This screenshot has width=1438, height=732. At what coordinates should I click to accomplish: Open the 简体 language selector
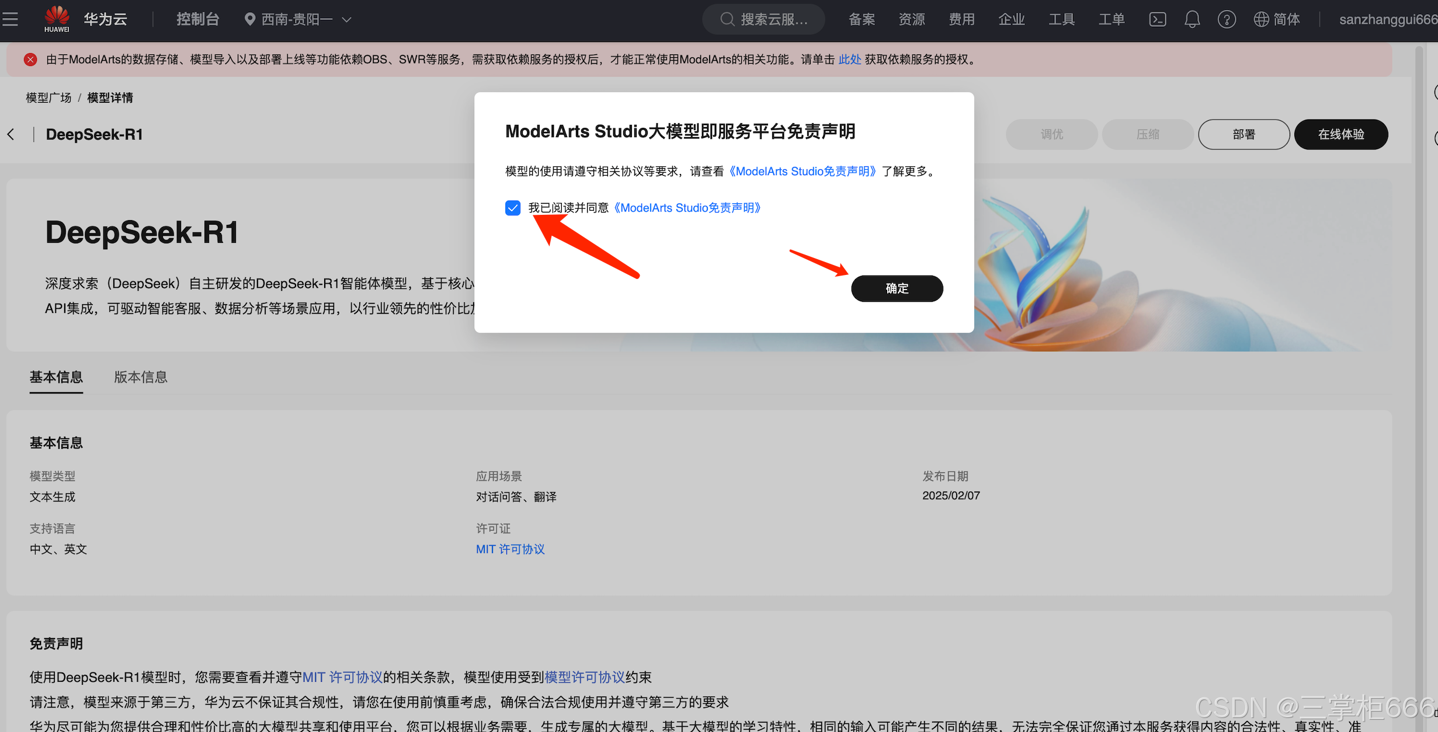click(x=1286, y=19)
